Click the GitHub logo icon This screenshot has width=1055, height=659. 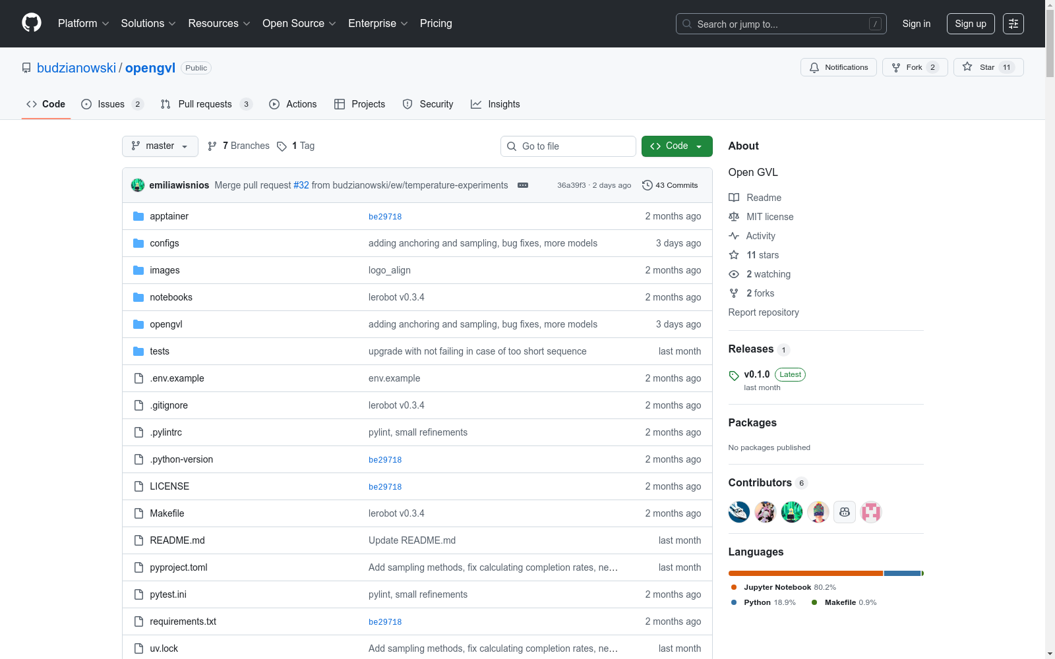32,23
